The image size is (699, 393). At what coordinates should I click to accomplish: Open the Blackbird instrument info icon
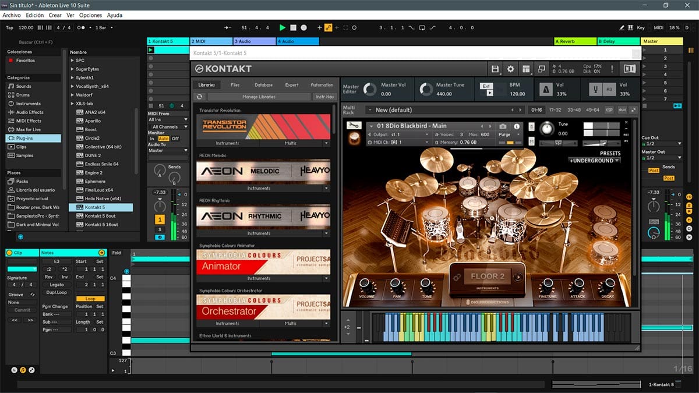[x=516, y=126]
